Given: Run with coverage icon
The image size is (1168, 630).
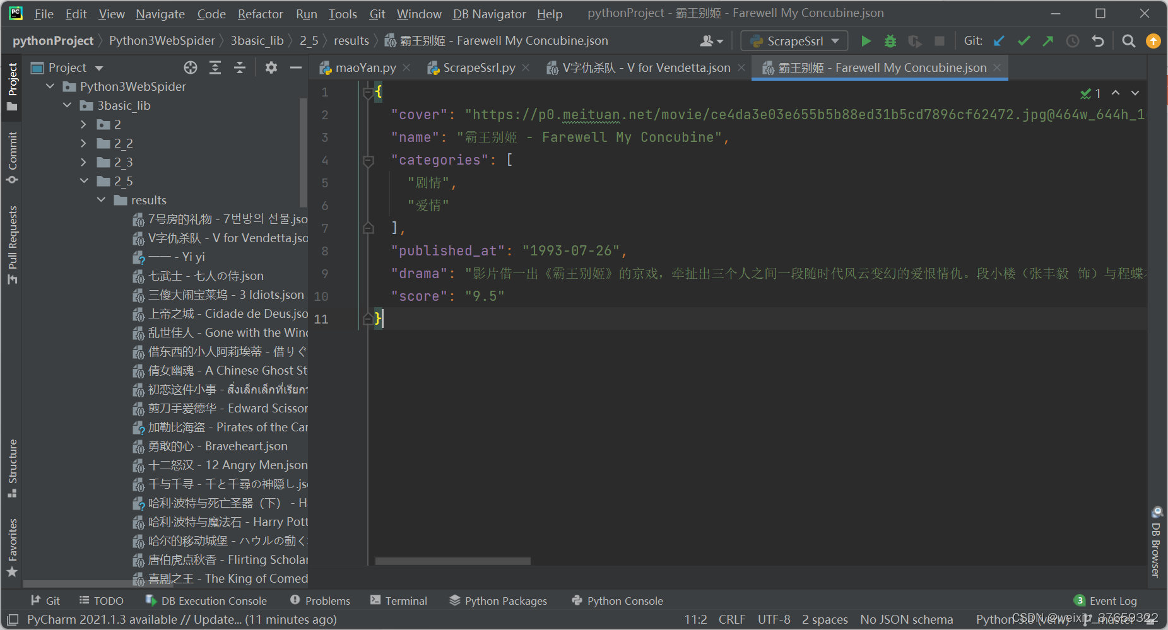Looking at the screenshot, I should [914, 41].
